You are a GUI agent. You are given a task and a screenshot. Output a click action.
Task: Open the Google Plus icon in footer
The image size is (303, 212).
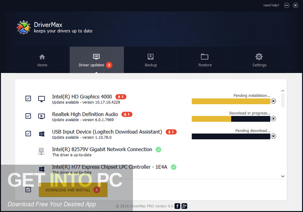coord(184,206)
